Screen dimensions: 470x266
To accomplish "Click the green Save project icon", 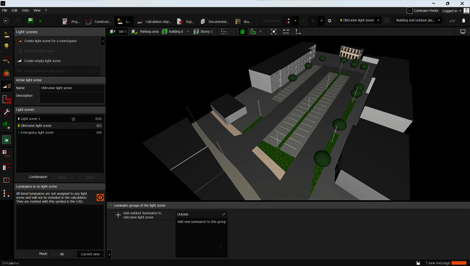I will [x=30, y=21].
